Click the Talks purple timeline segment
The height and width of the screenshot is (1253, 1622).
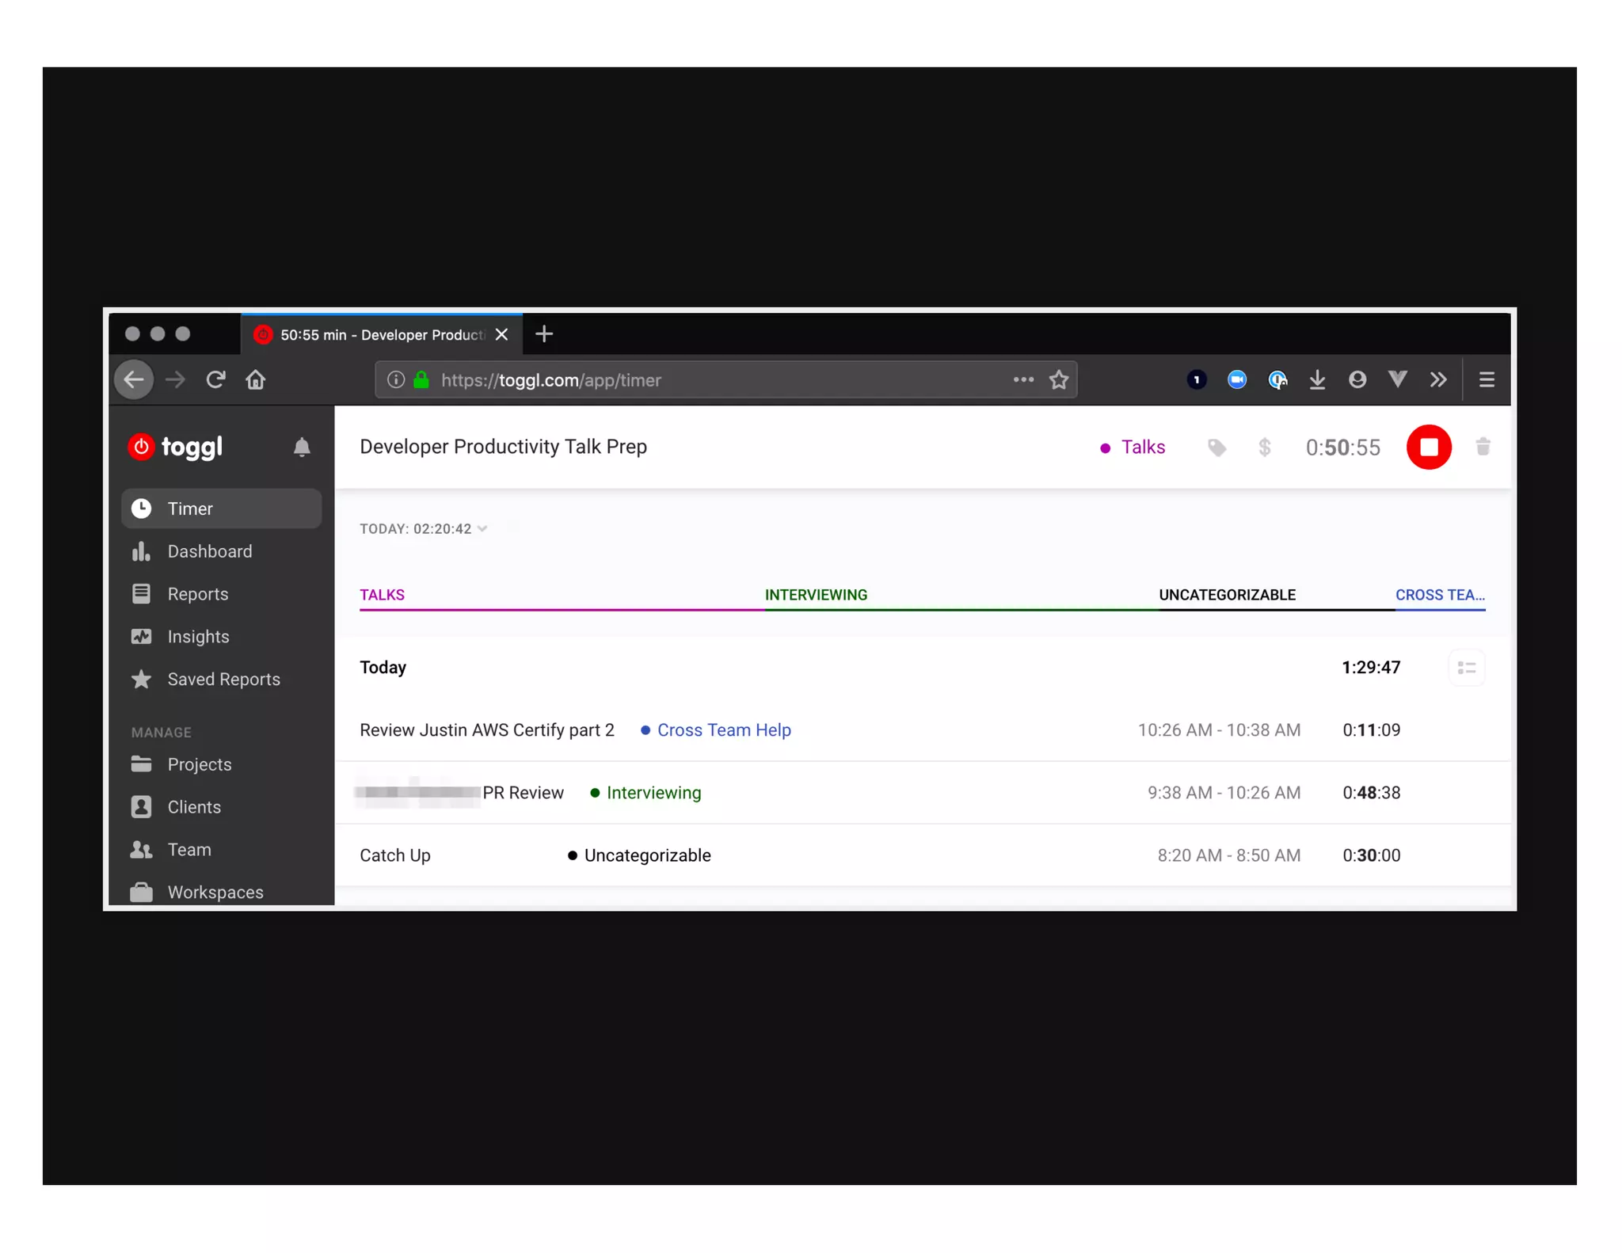click(561, 608)
